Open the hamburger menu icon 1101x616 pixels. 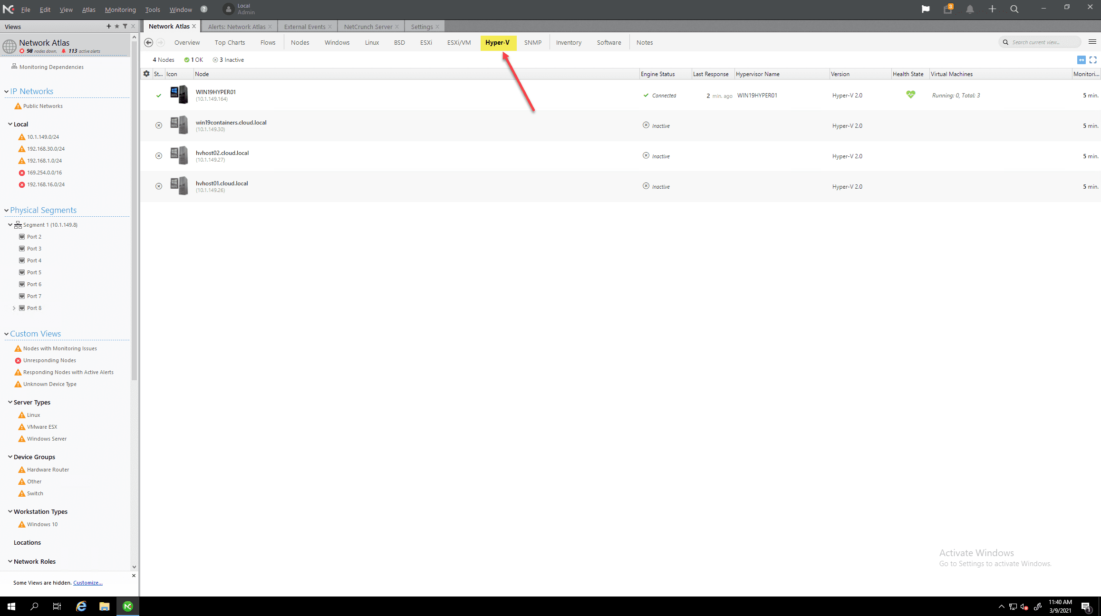click(x=1092, y=42)
